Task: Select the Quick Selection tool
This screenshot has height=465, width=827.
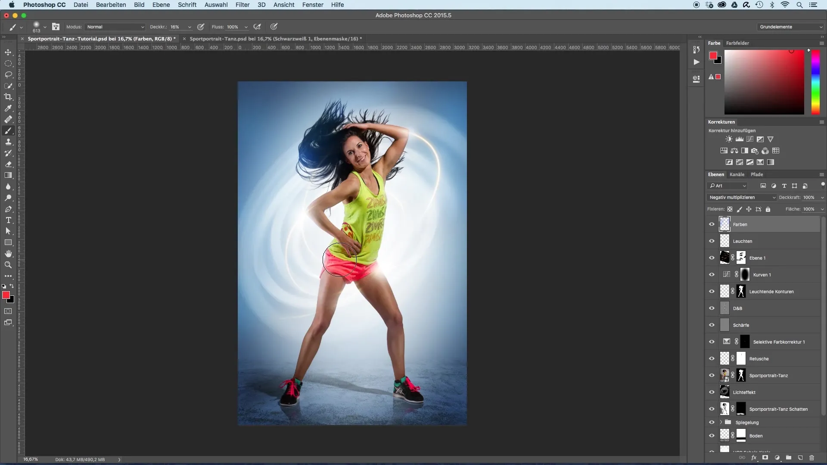Action: [8, 86]
